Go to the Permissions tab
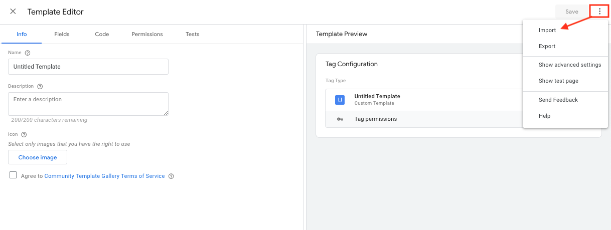The height and width of the screenshot is (230, 611). click(147, 34)
